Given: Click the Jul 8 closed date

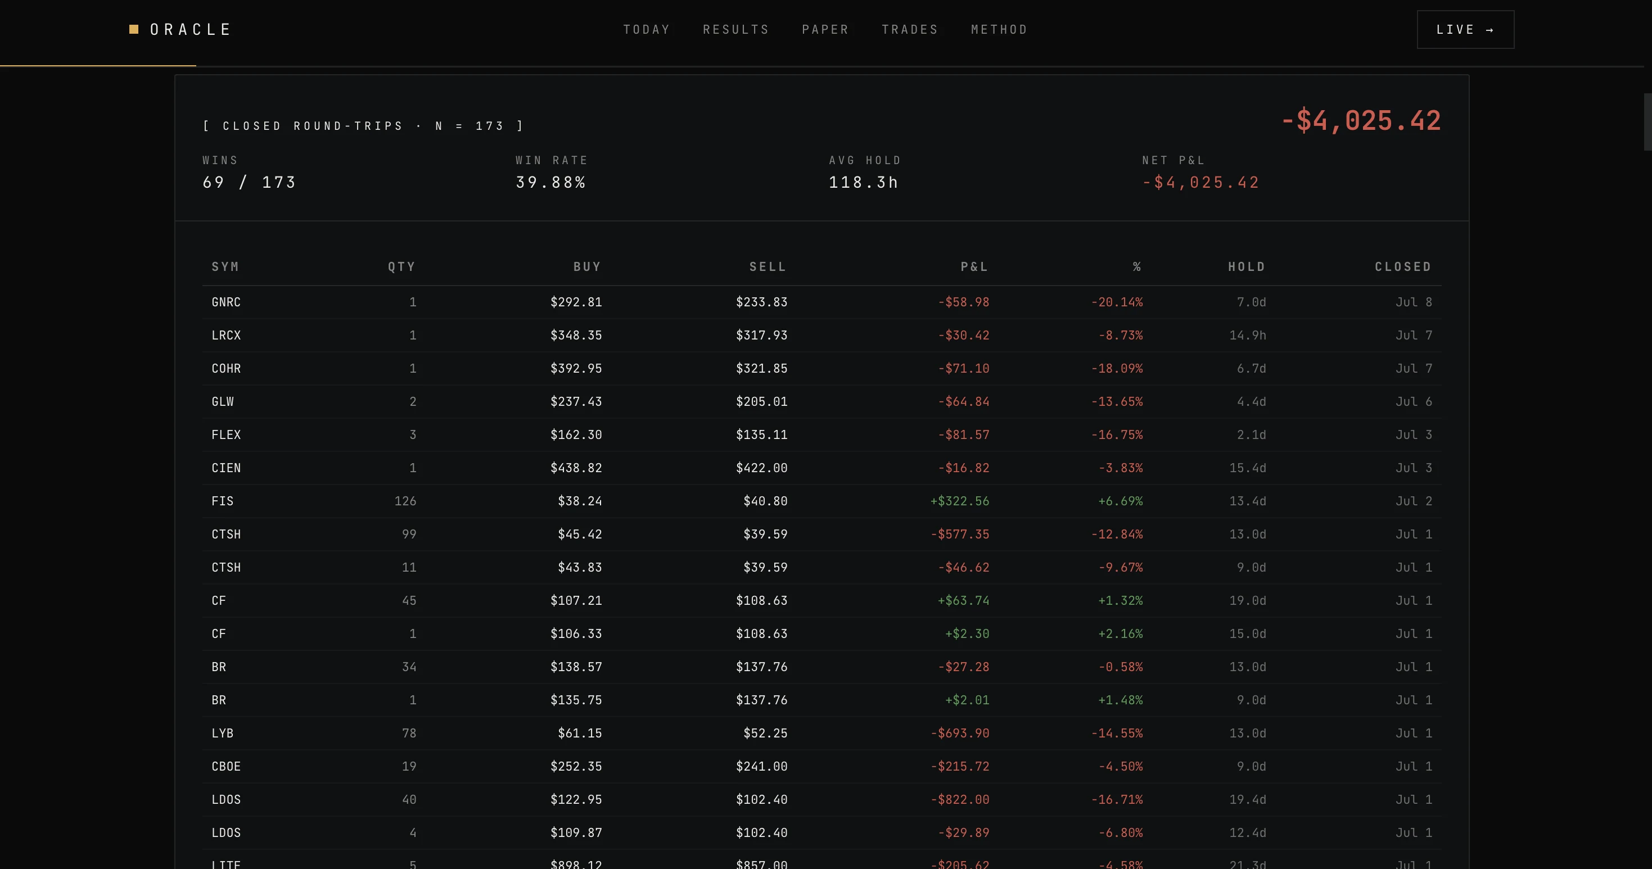Looking at the screenshot, I should pos(1414,302).
